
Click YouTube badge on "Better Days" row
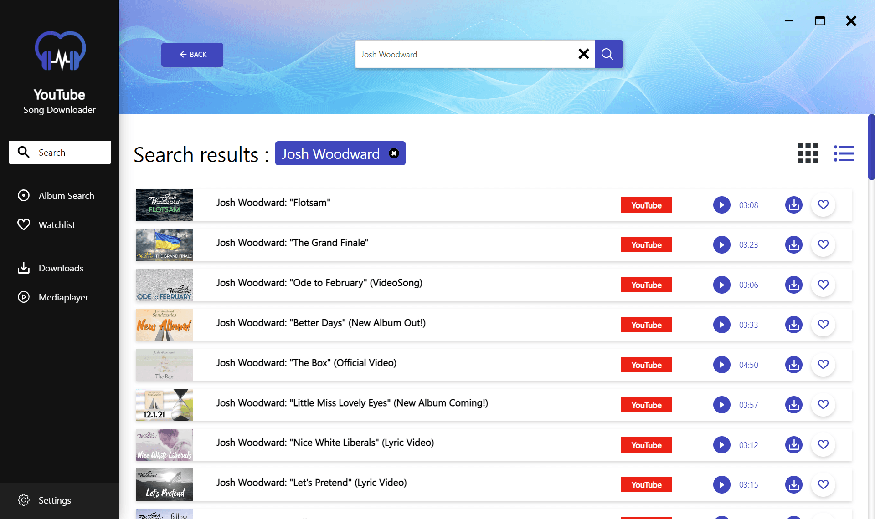646,325
